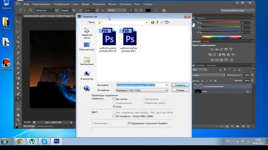Open the view menu dropdown in save dialog

tap(167, 22)
